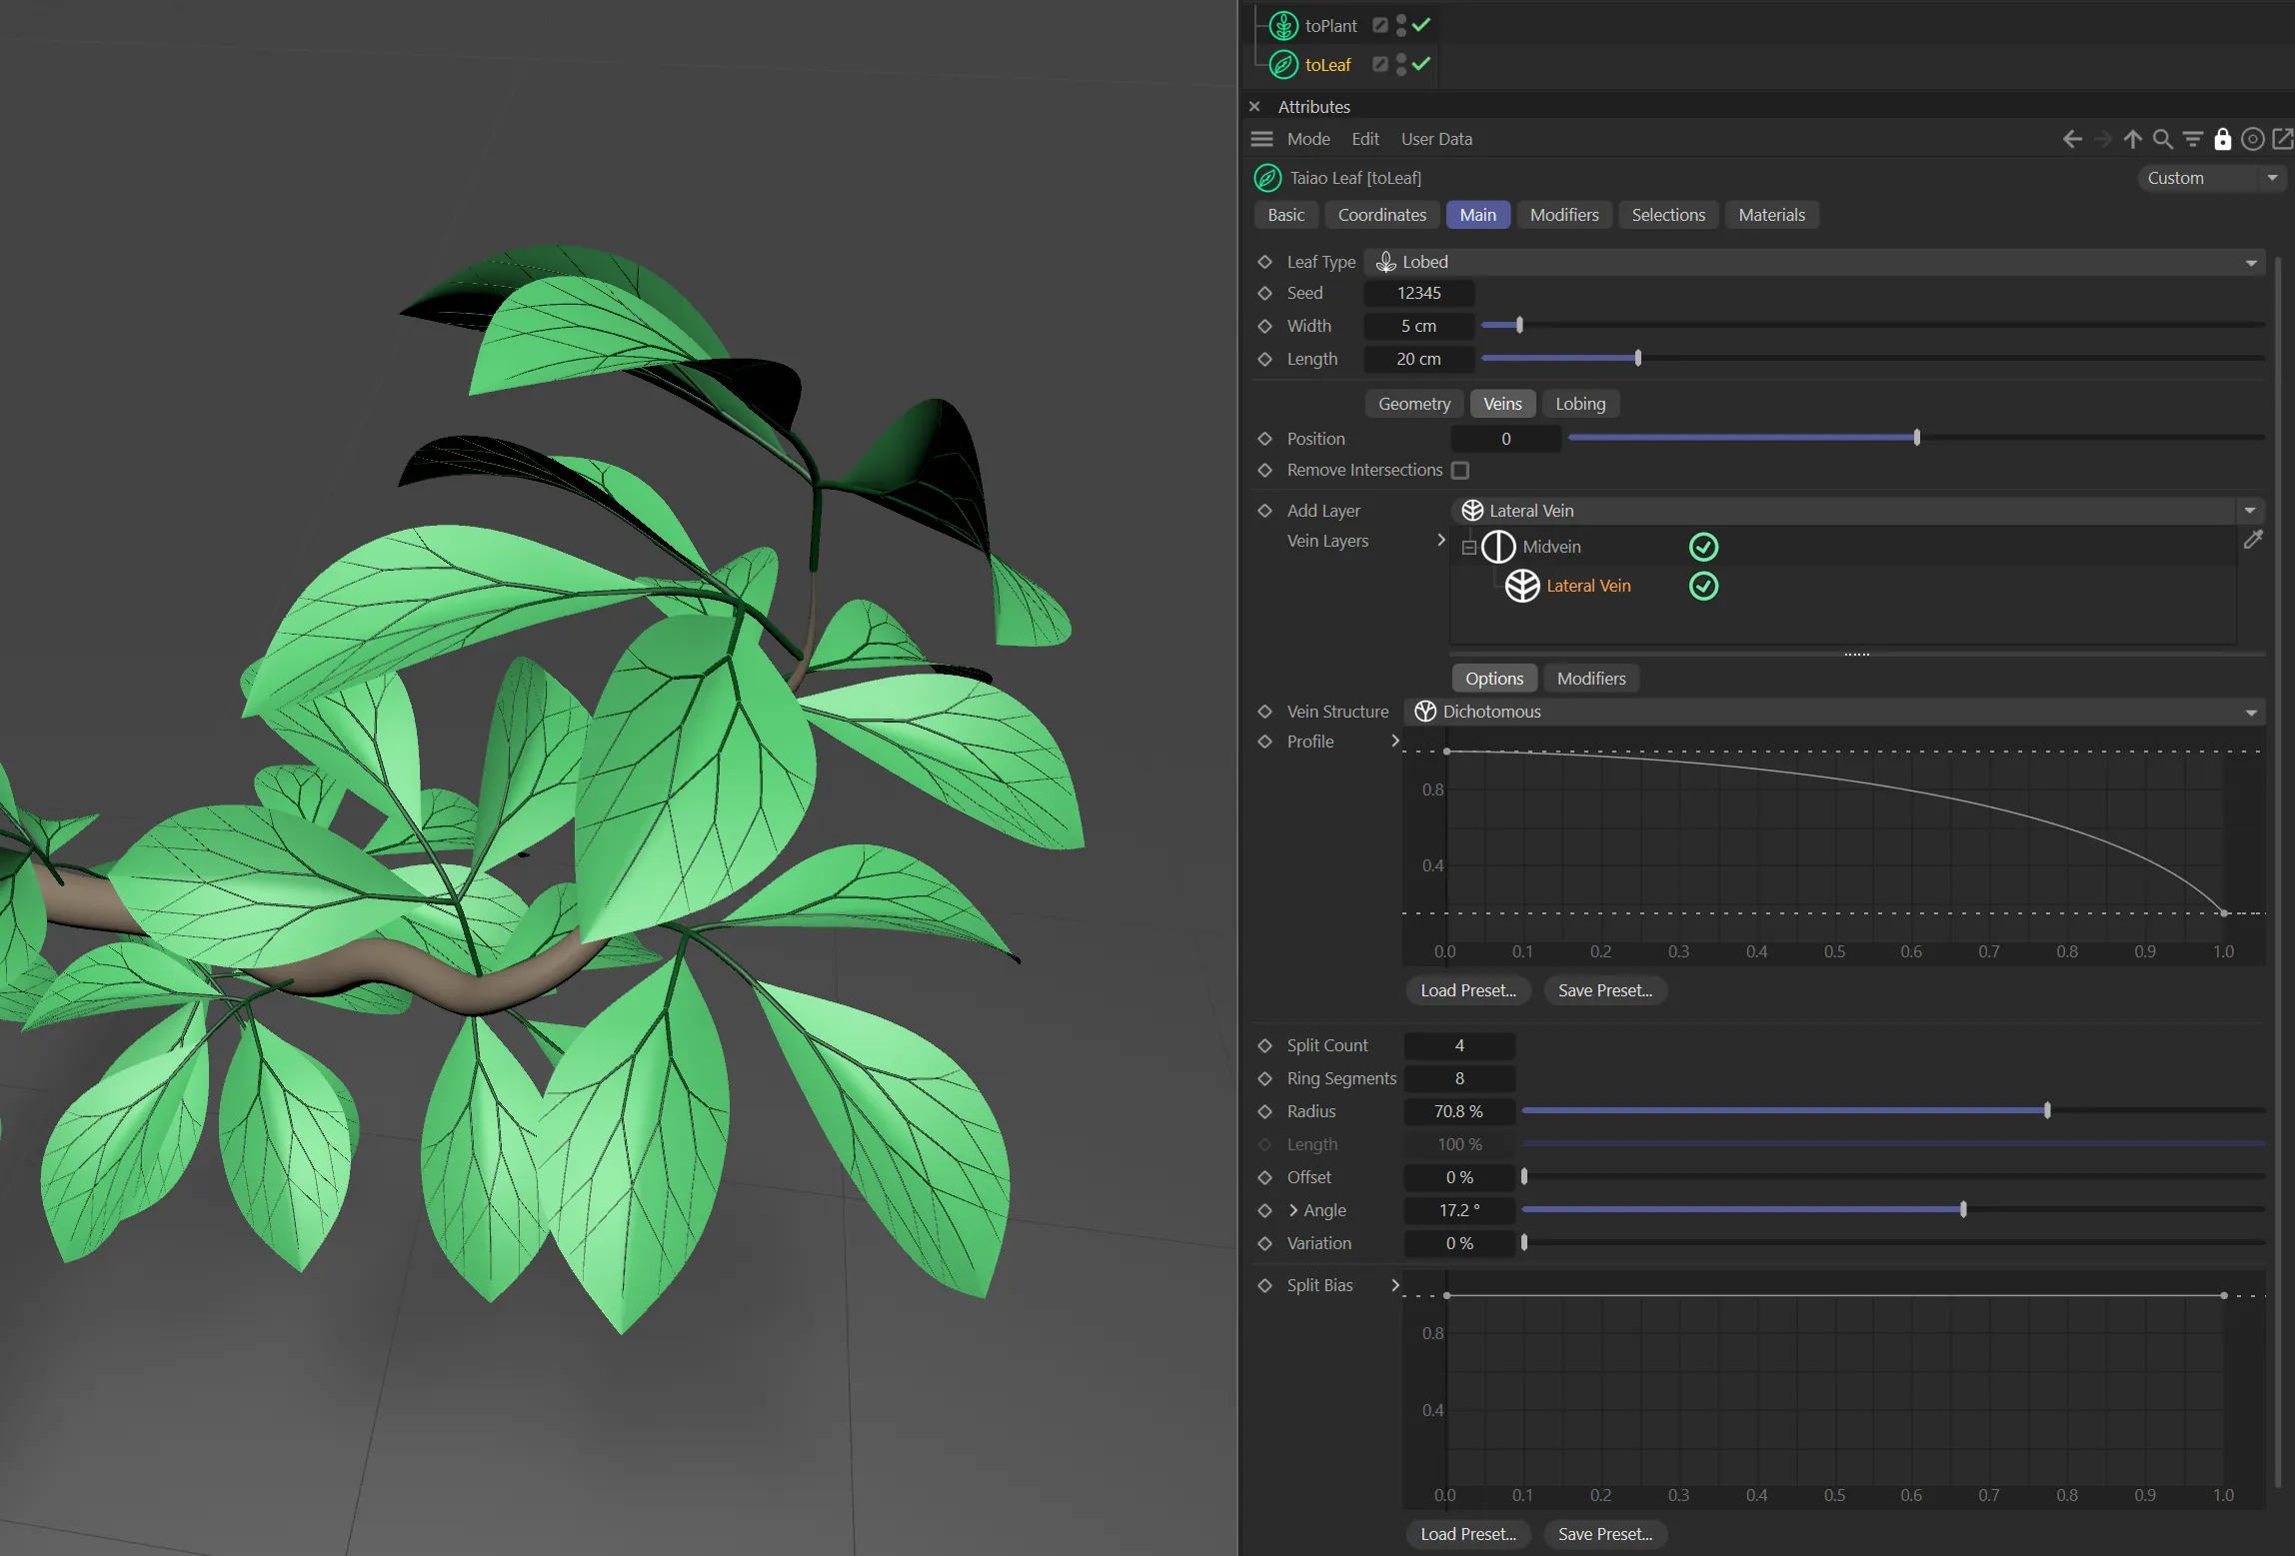Screen dimensions: 2295x1556
Task: Click the toLeaf object icon
Action: coord(1283,65)
